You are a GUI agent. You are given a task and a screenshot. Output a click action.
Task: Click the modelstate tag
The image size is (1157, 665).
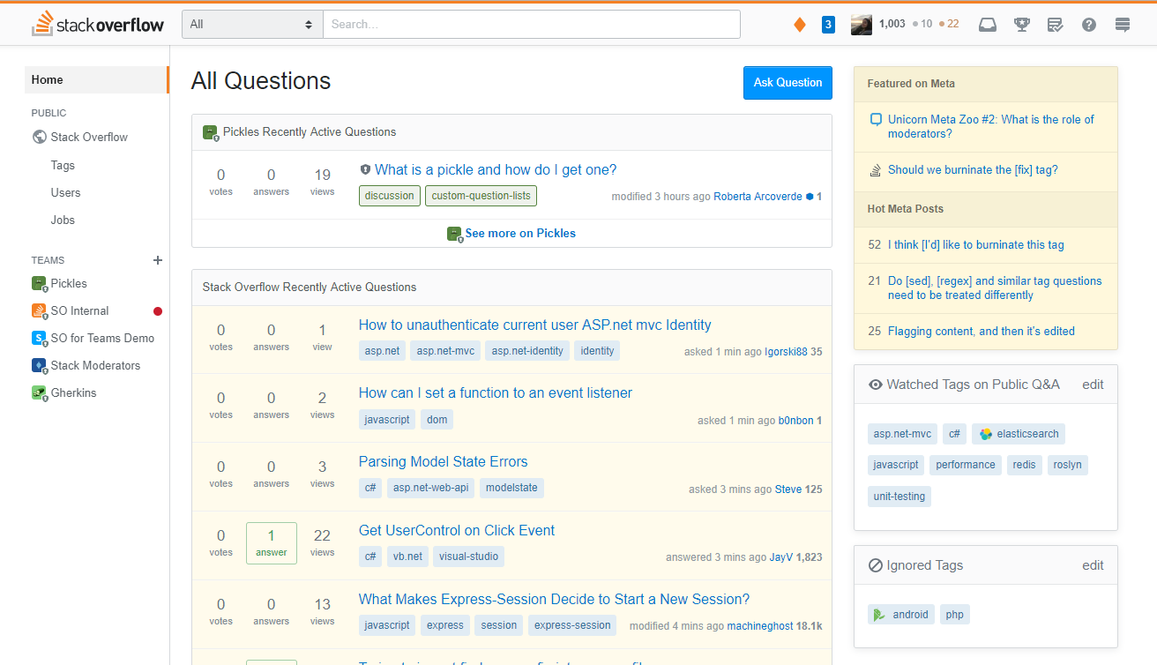click(x=511, y=488)
